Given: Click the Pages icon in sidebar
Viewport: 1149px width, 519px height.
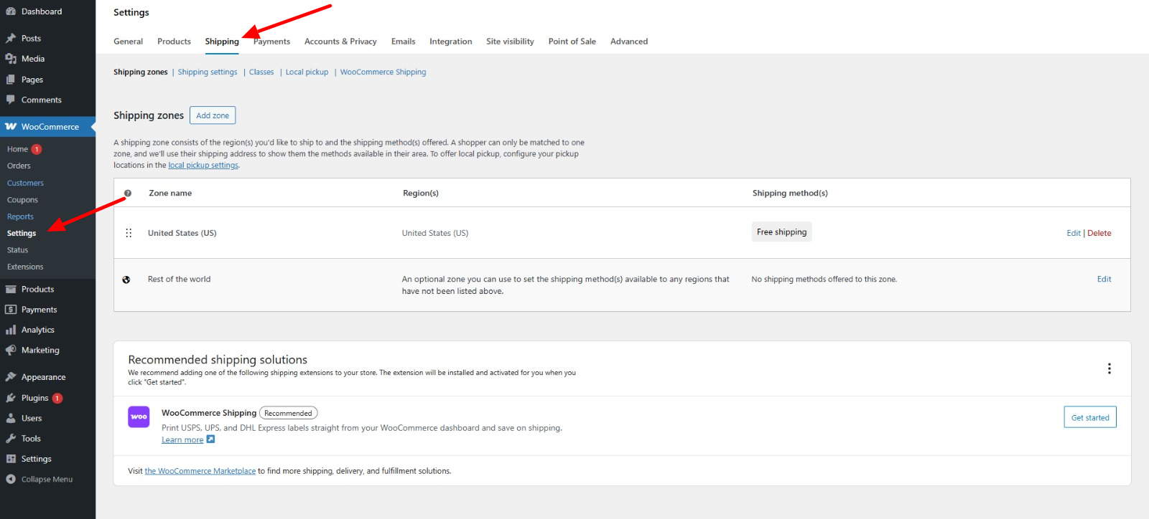Looking at the screenshot, I should point(11,80).
